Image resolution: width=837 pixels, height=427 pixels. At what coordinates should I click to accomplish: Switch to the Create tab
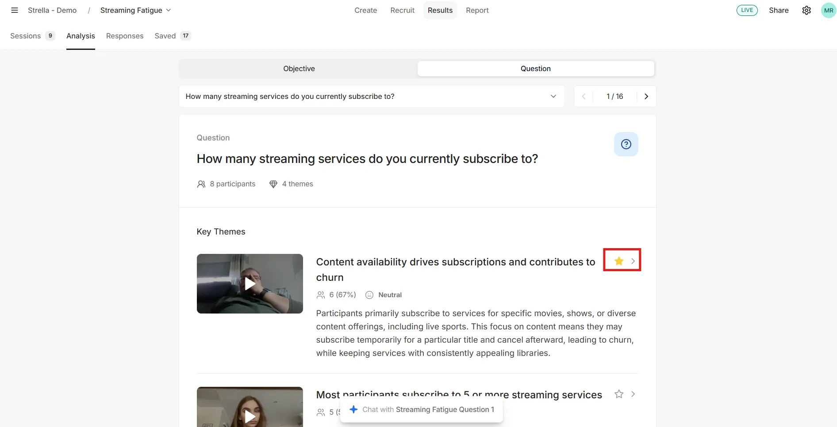pos(366,10)
